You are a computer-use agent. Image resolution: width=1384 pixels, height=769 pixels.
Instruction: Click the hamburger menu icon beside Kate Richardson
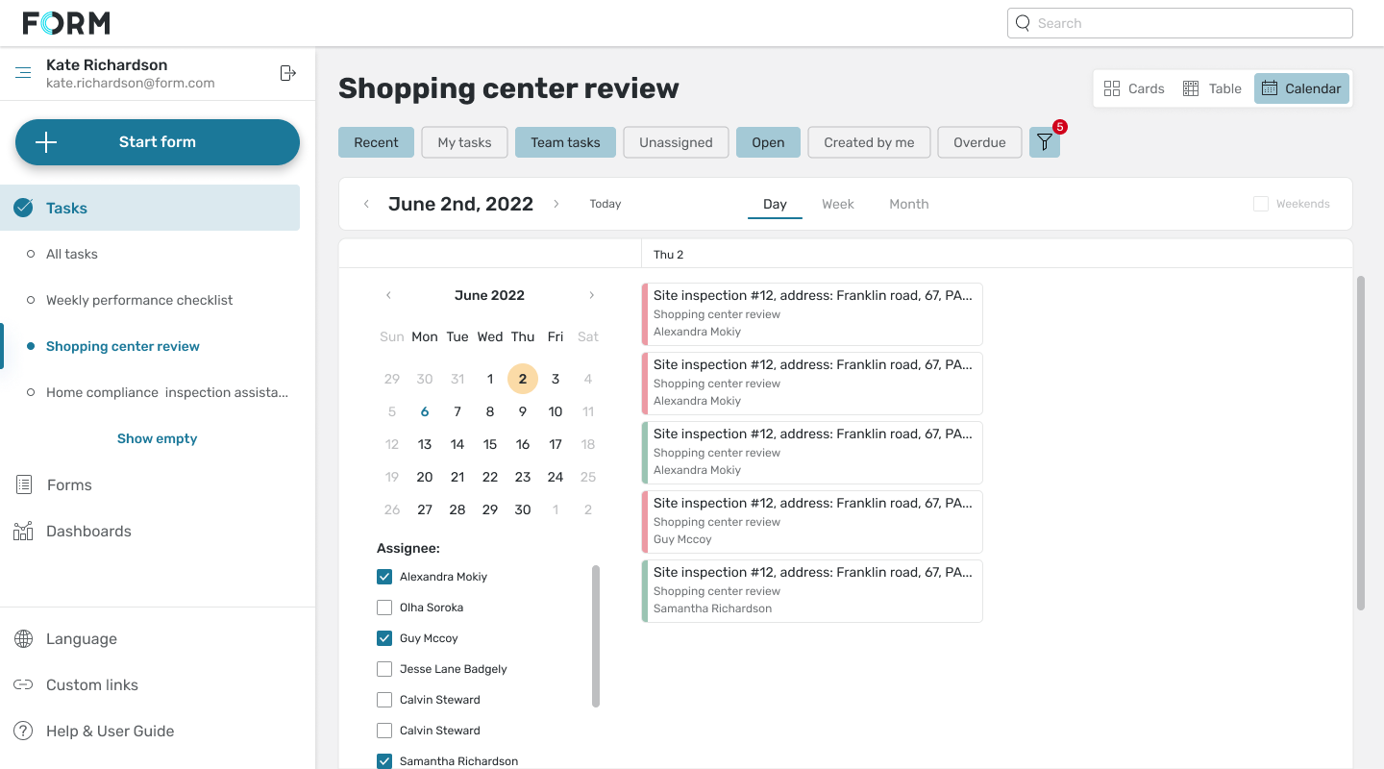23,73
